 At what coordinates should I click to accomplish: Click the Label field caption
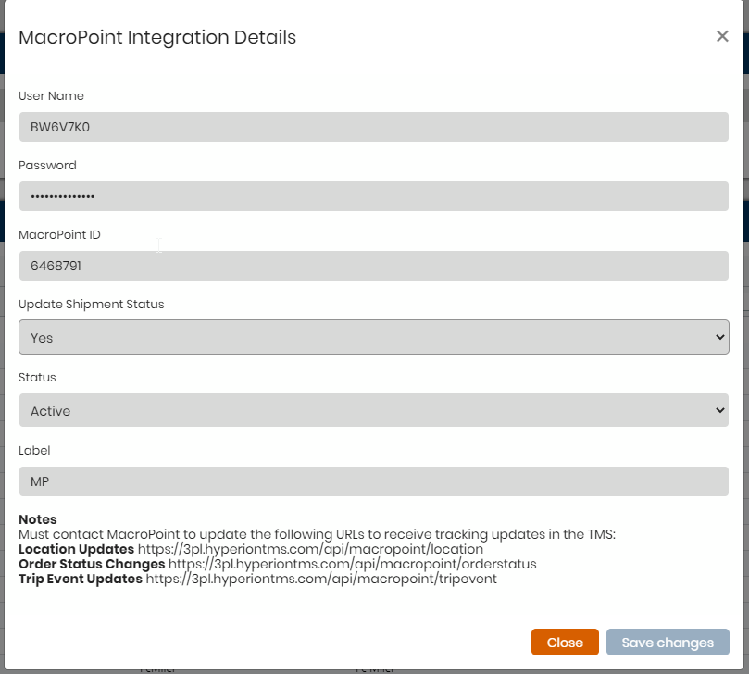[x=34, y=451]
